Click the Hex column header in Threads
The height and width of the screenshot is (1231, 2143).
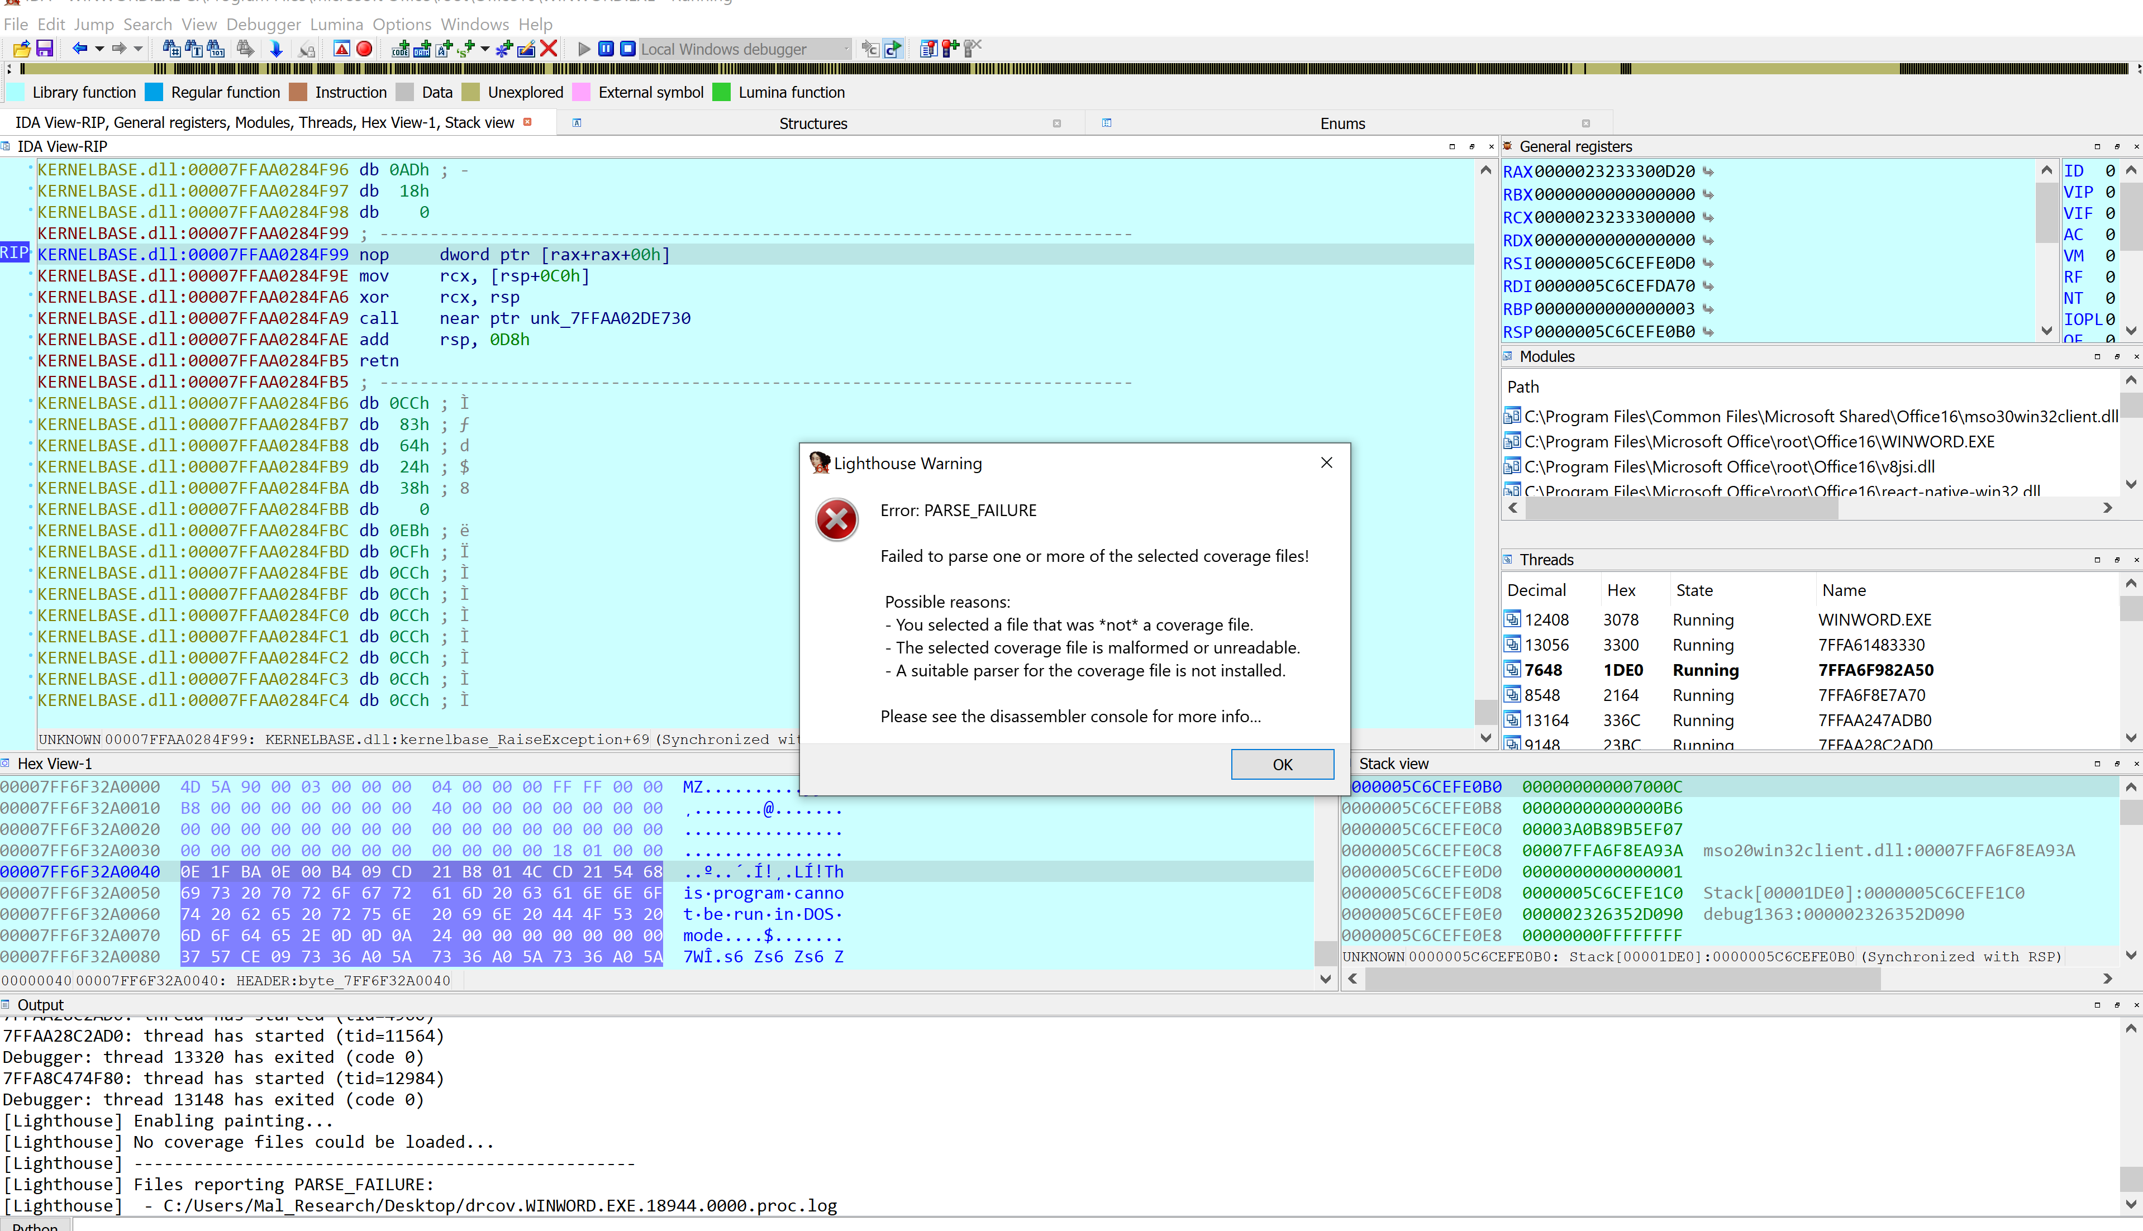click(x=1620, y=590)
